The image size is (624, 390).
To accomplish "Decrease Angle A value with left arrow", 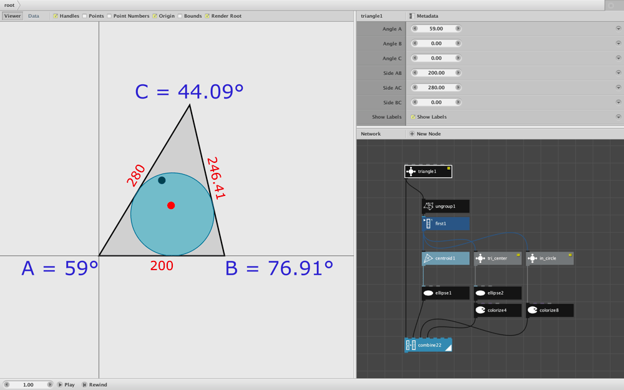I will 415,29.
